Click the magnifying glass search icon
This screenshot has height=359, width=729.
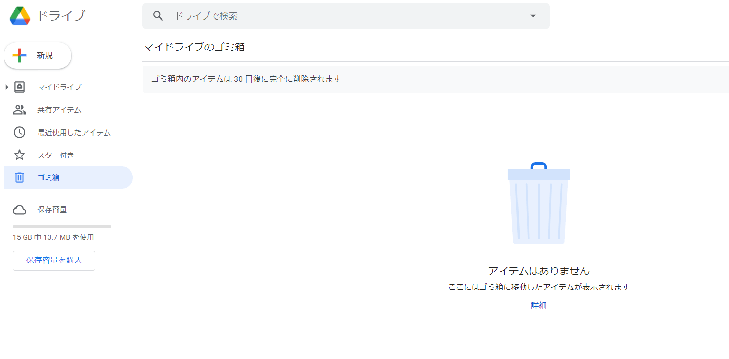pos(158,16)
